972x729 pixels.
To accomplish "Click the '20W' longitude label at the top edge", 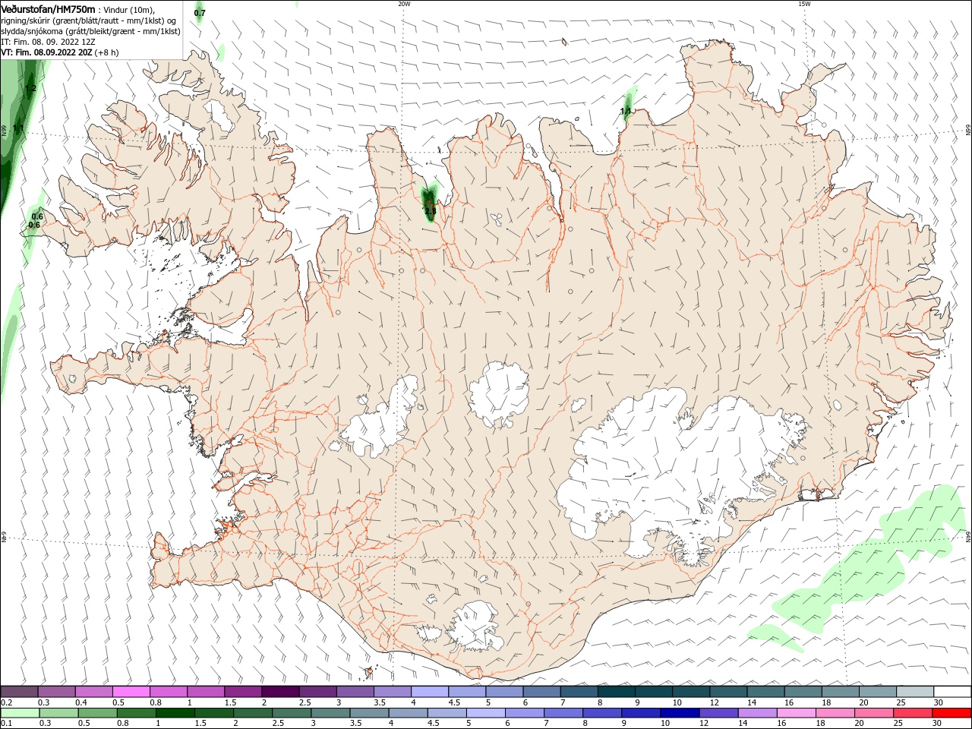I will tap(404, 4).
